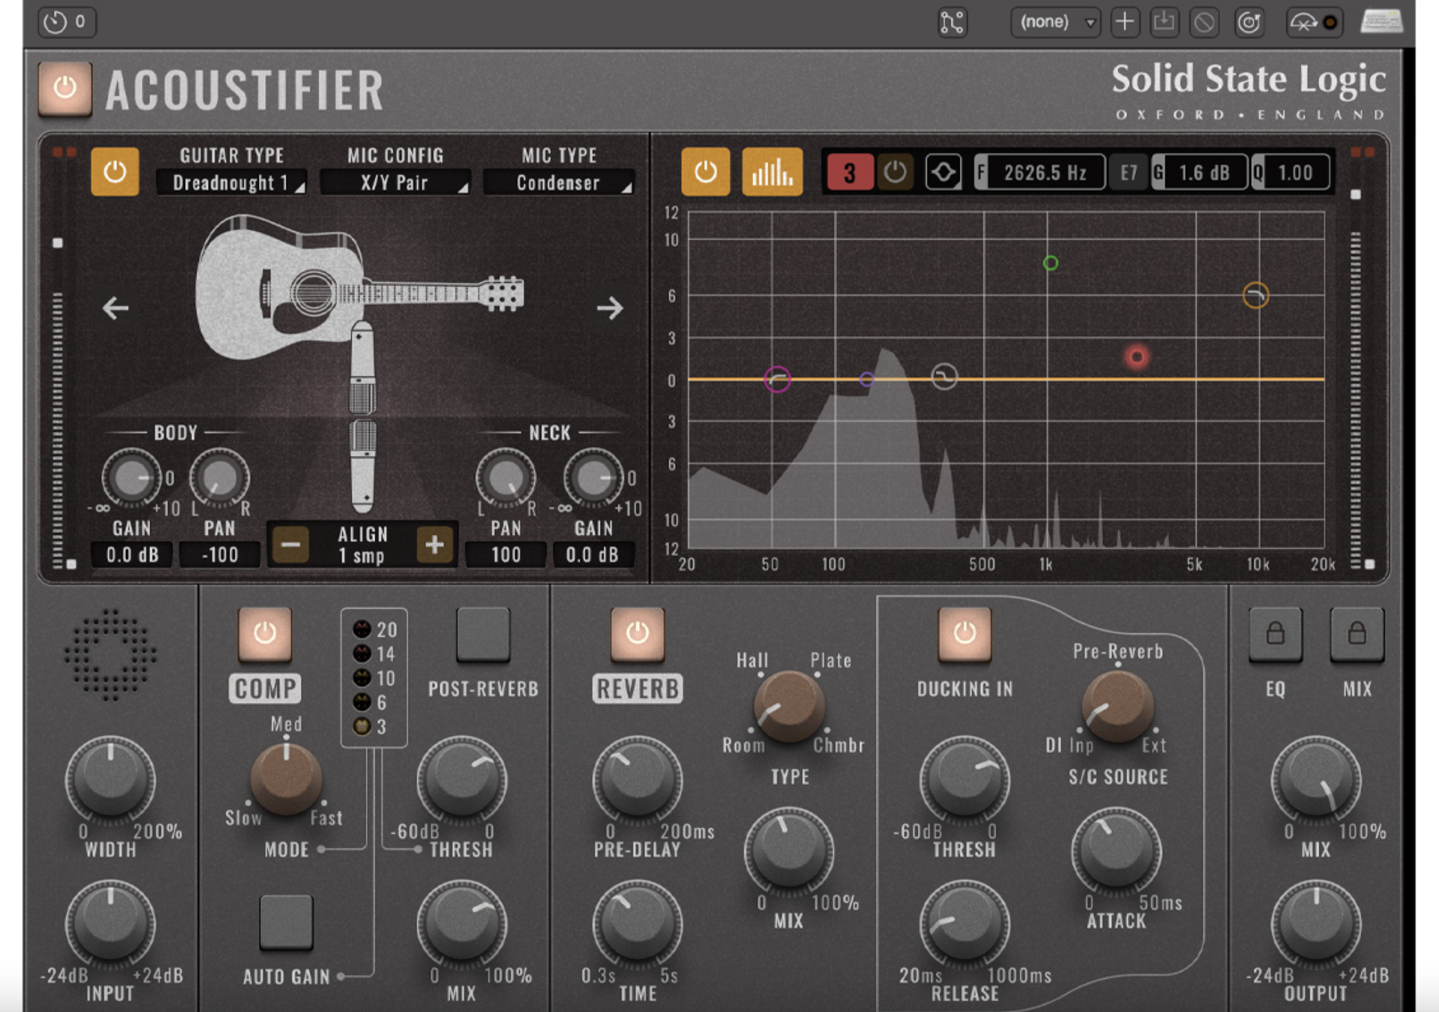Open the spectrum analyzer display icon
This screenshot has width=1439, height=1012.
point(773,172)
